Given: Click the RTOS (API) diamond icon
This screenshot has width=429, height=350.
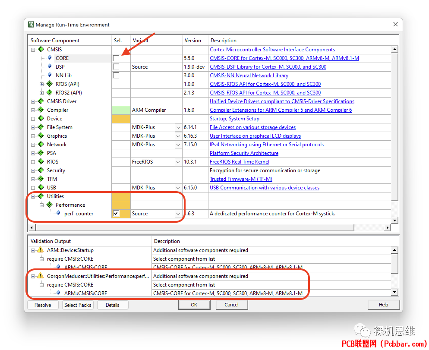Looking at the screenshot, I should coord(50,84).
